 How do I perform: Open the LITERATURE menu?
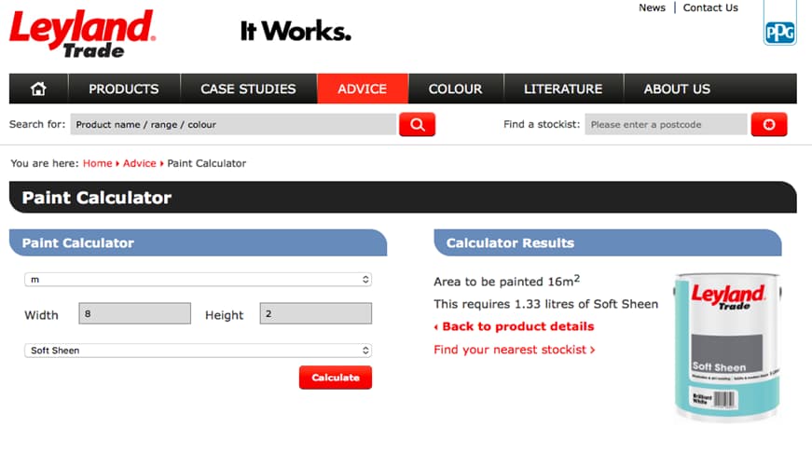click(563, 89)
